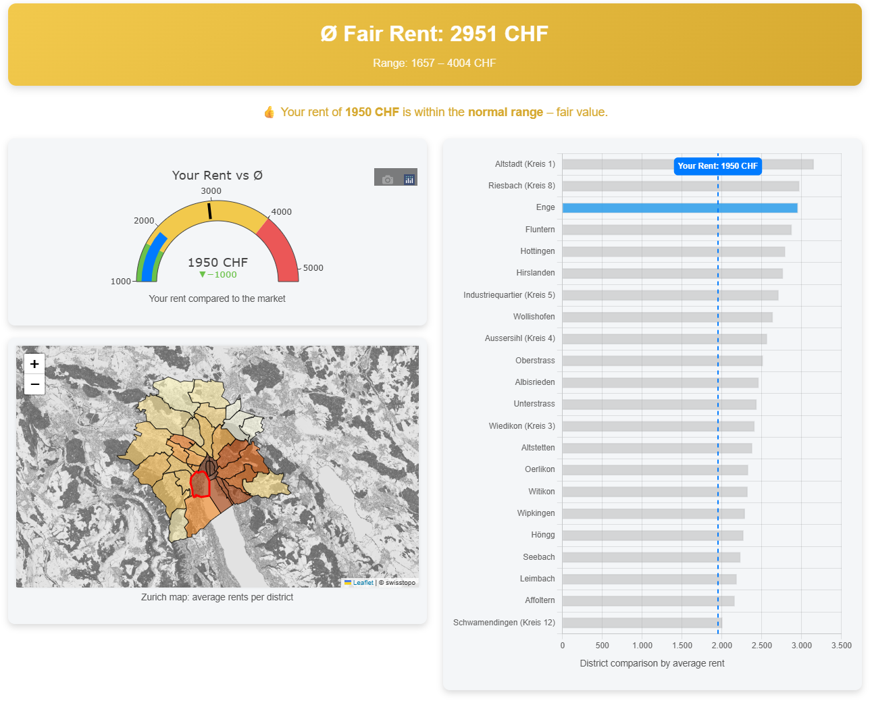Screen dimensions: 870x703
Task: Click the 'Hirslanden' district label
Action: [536, 273]
